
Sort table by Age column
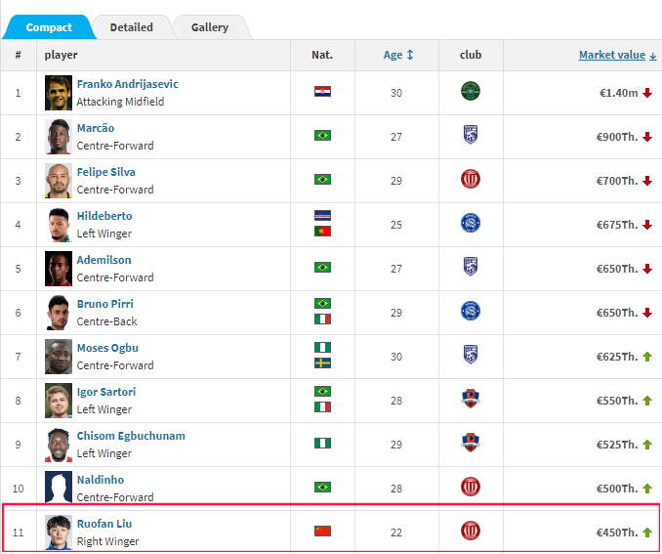(393, 55)
